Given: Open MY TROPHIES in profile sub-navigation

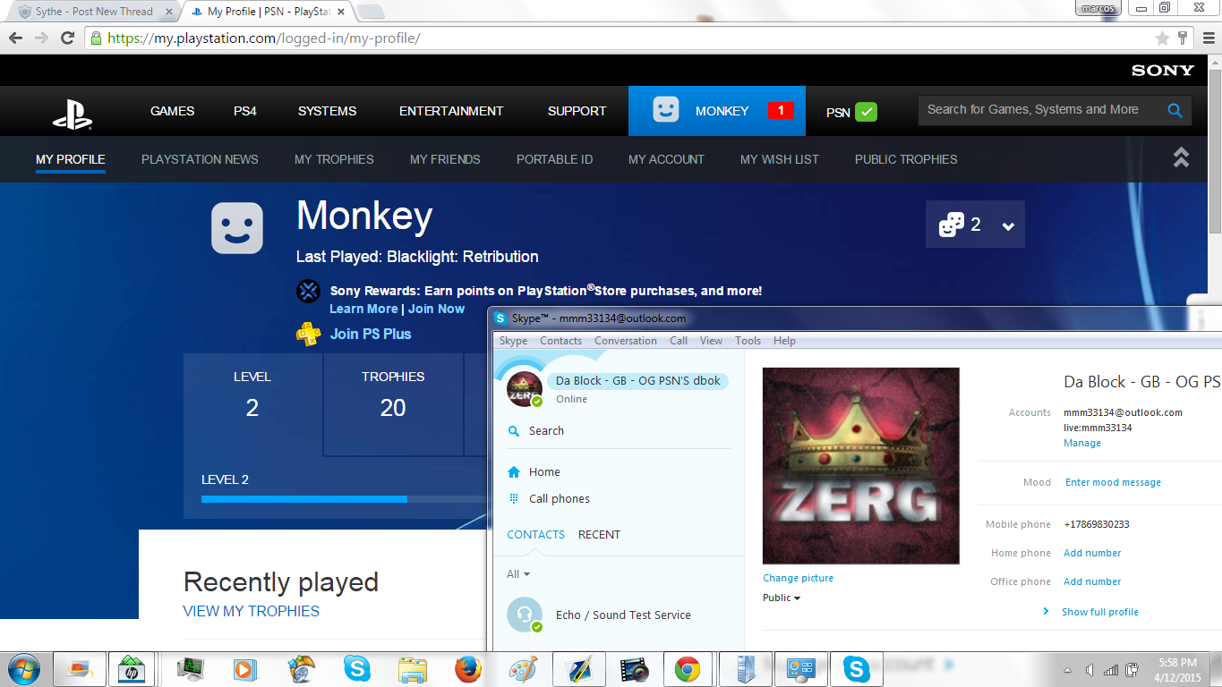Looking at the screenshot, I should click(334, 159).
